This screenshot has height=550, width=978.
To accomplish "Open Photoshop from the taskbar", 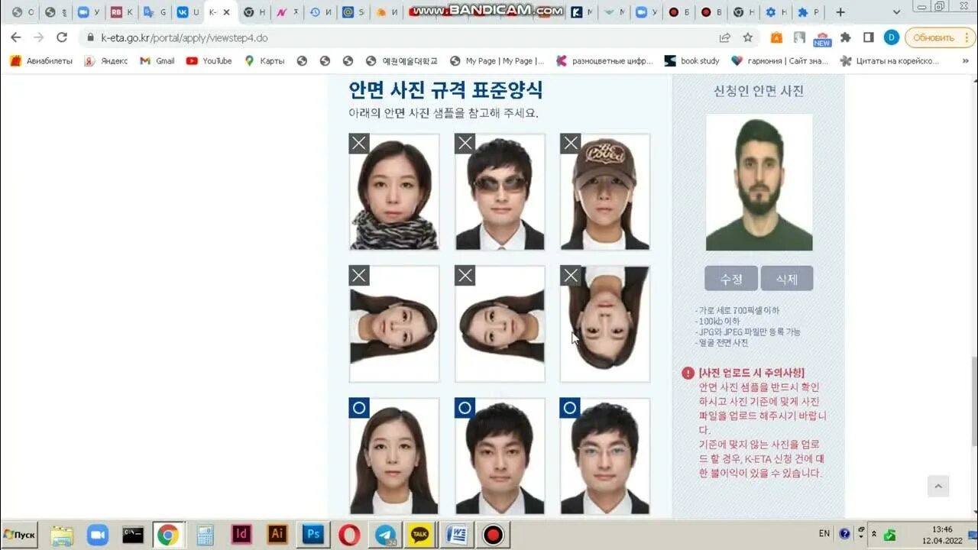I will 313,535.
